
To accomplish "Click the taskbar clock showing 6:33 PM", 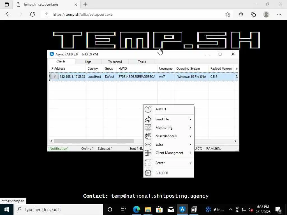I will (x=263, y=209).
